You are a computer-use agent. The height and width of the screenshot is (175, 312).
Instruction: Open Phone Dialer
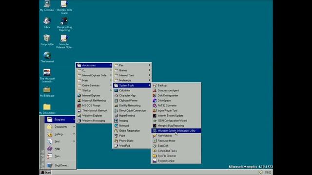click(132, 140)
